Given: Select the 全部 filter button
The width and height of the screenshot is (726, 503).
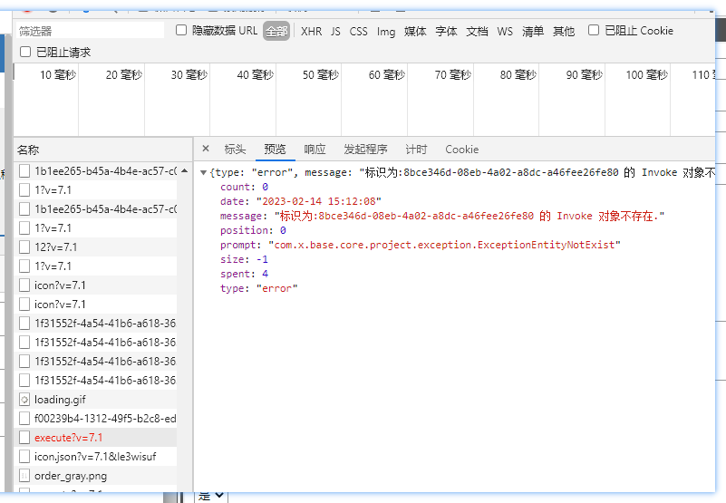Looking at the screenshot, I should [x=276, y=32].
